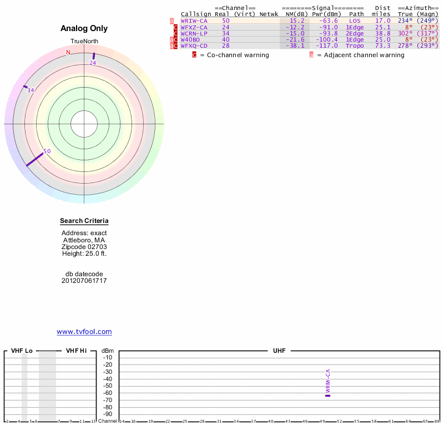This screenshot has width=444, height=426.
Task: Click the Callsign column header
Action: [x=196, y=14]
